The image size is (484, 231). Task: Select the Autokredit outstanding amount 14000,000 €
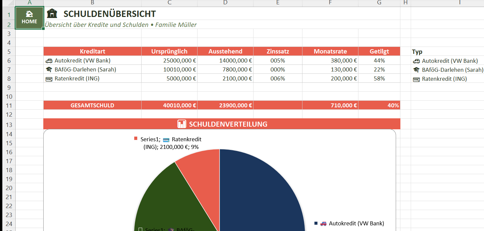coord(225,61)
